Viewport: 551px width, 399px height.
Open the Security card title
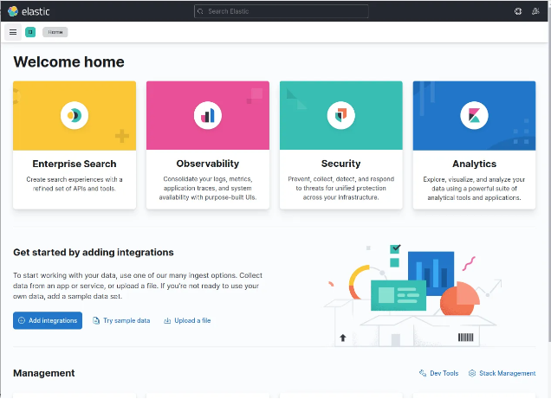tap(340, 164)
